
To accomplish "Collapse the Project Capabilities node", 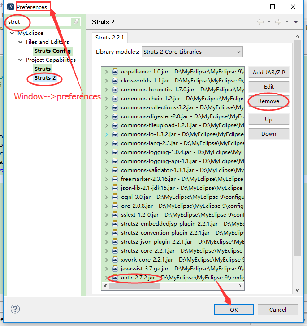I will [x=21, y=60].
